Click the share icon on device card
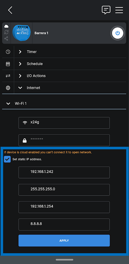 click(6, 39)
